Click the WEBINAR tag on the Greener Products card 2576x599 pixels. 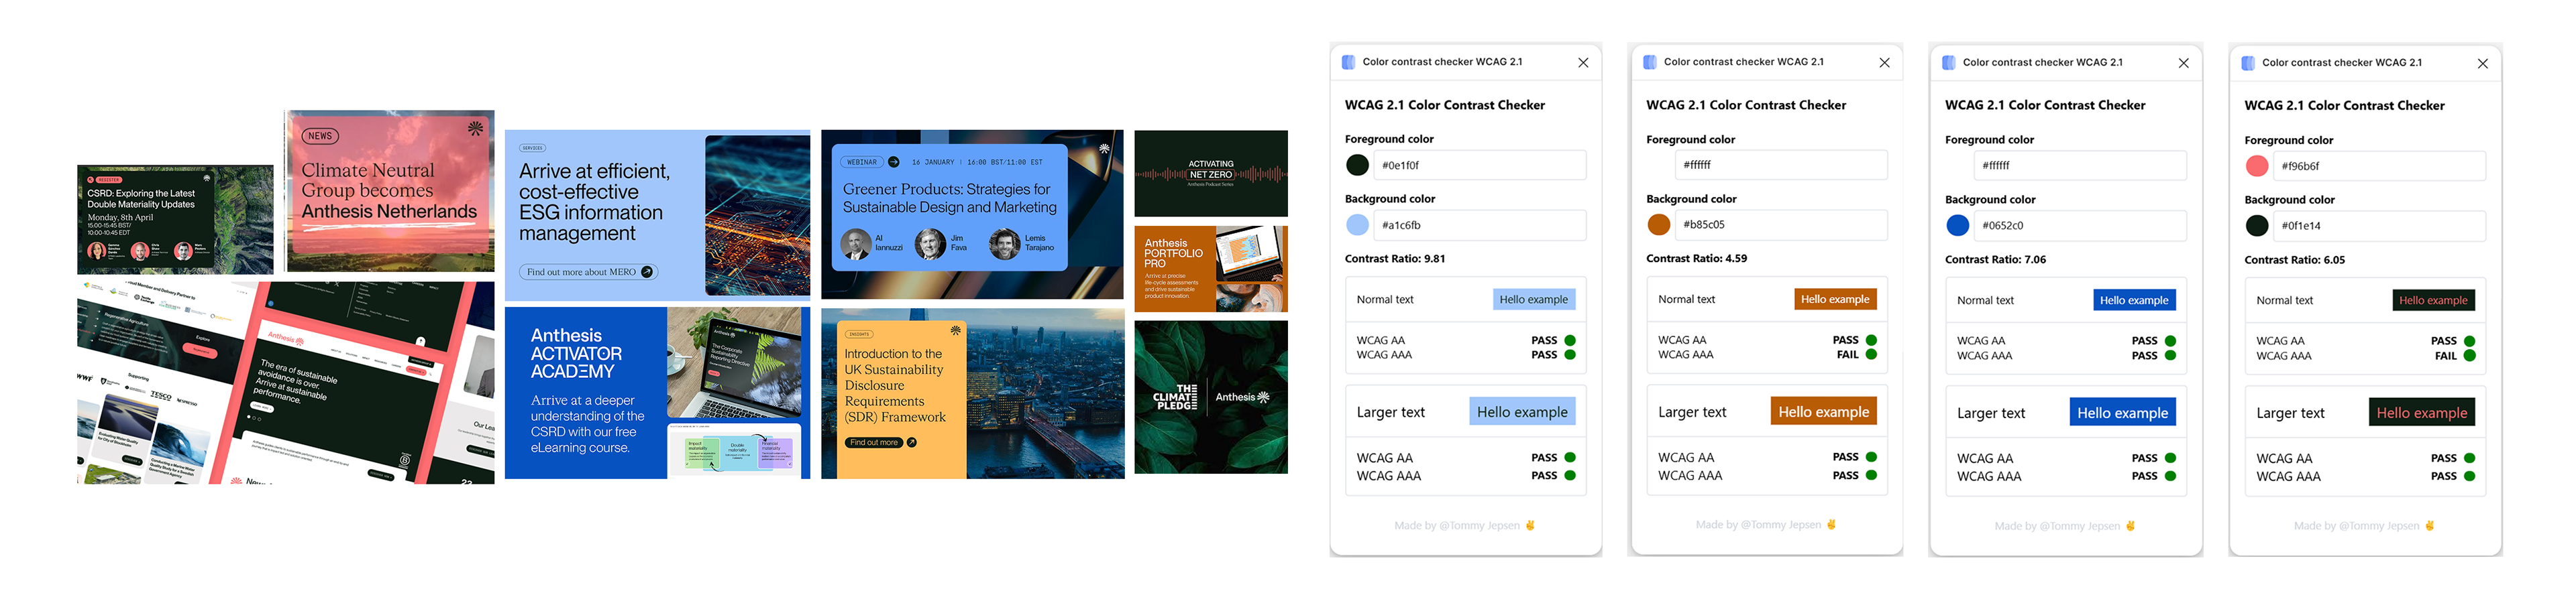pyautogui.click(x=862, y=161)
